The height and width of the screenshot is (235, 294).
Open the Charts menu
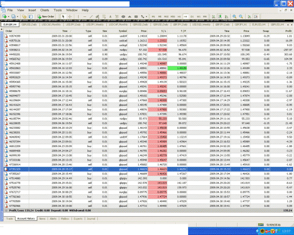point(45,10)
